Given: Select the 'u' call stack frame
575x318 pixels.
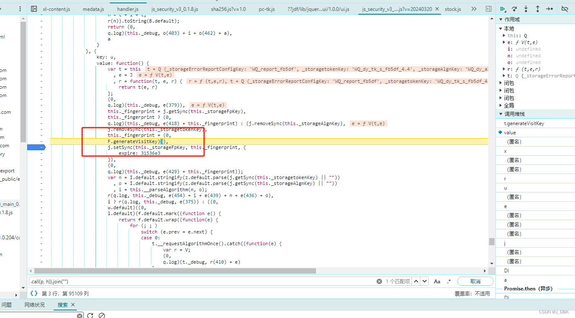Looking at the screenshot, I should [x=535, y=188].
